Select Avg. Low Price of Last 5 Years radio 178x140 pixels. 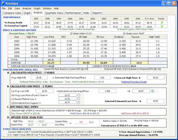(79, 95)
